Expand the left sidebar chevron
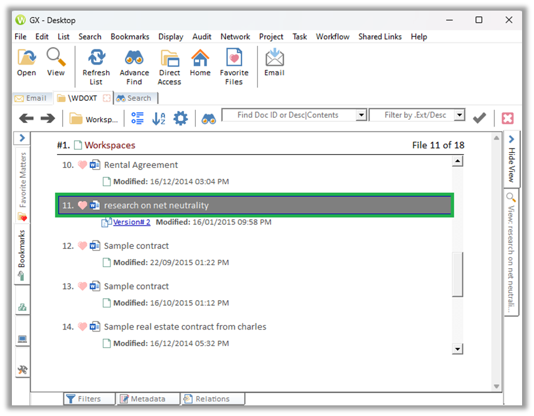Image resolution: width=534 pixels, height=416 pixels. point(21,138)
